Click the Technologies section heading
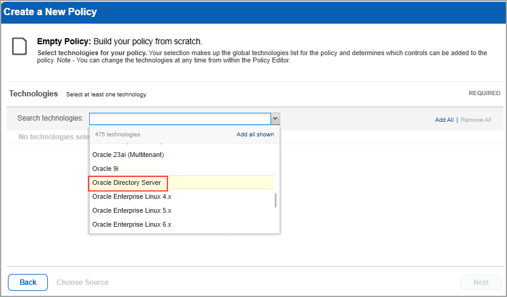Viewport: 507px width, 297px height. coord(33,94)
